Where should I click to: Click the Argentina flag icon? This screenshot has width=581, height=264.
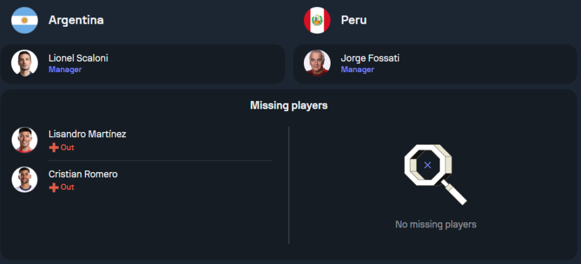point(24,20)
